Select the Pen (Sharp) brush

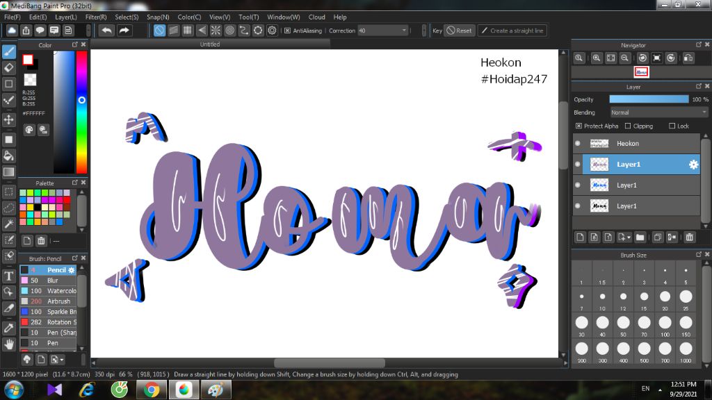(x=48, y=333)
